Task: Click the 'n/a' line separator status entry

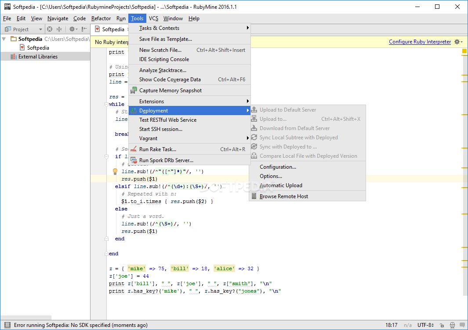Action: tap(408, 325)
